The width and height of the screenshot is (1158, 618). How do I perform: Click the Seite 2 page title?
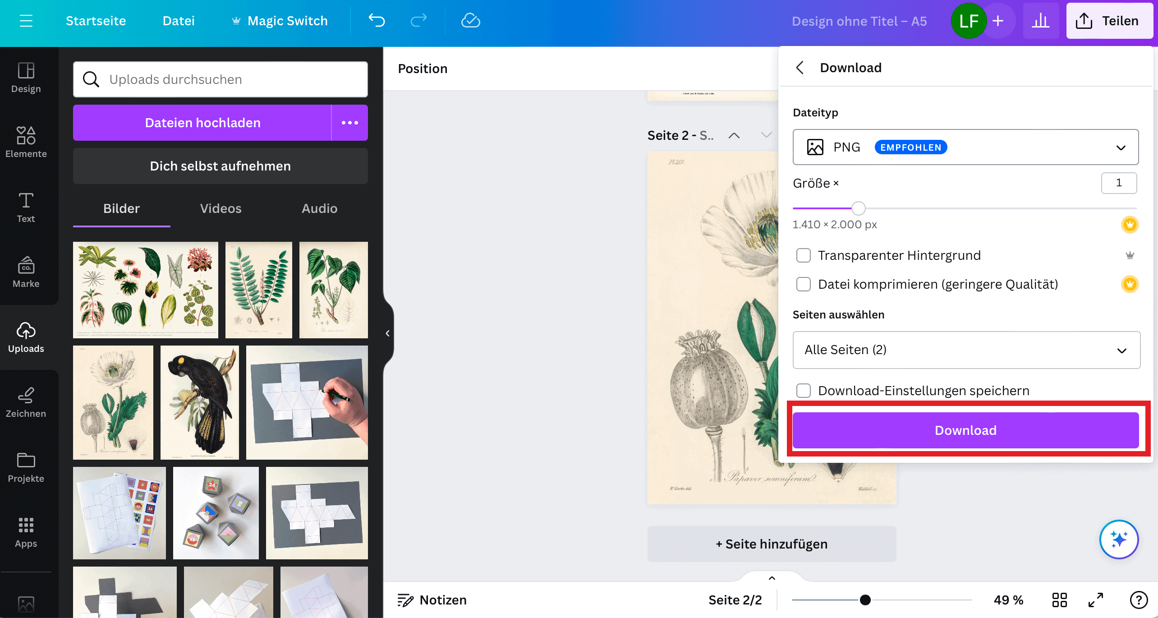pyautogui.click(x=680, y=135)
